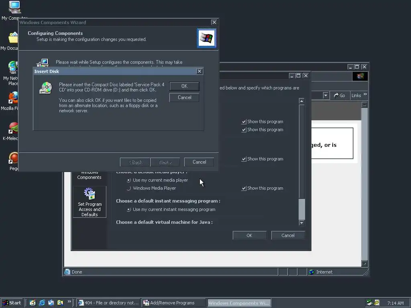The width and height of the screenshot is (411, 308).
Task: Click OK in the Insert Disk dialog
Action: tap(184, 86)
